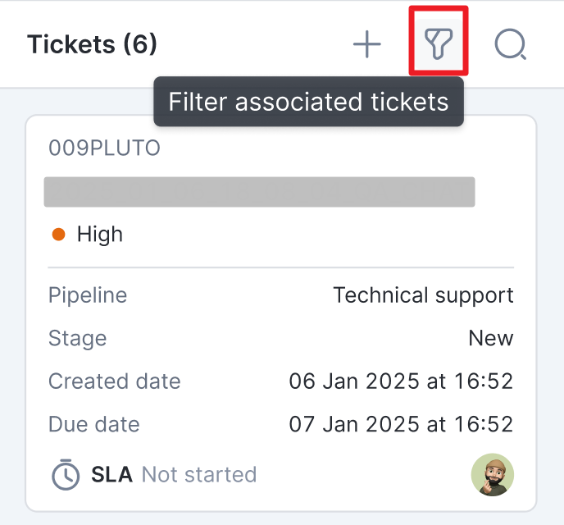This screenshot has height=525, width=564.
Task: Click the search magnifier icon
Action: pos(510,44)
